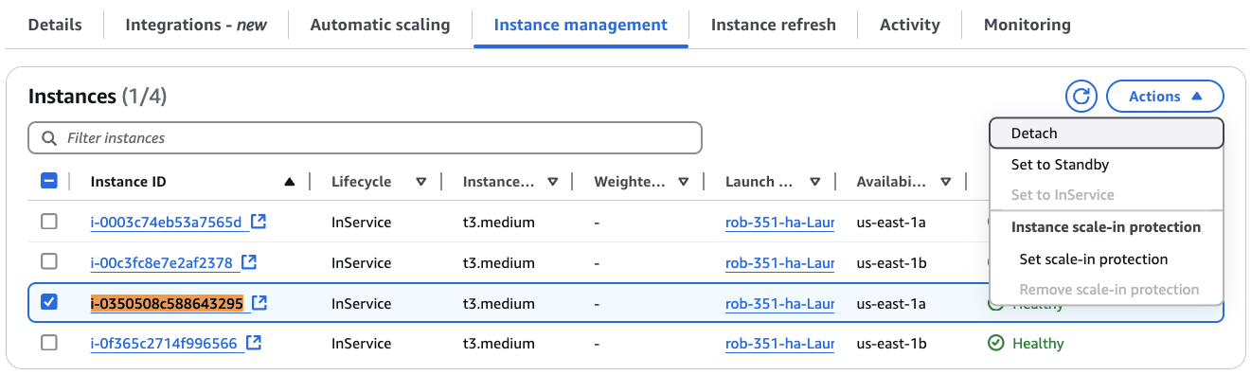Check the box for instance i-00c3fc8e7e2af2378
Image resolution: width=1251 pixels, height=375 pixels.
pyautogui.click(x=49, y=262)
